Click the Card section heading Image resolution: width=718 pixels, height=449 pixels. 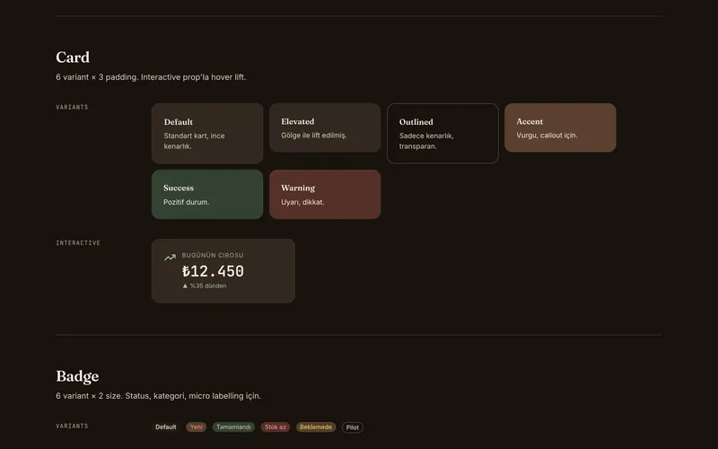(73, 57)
